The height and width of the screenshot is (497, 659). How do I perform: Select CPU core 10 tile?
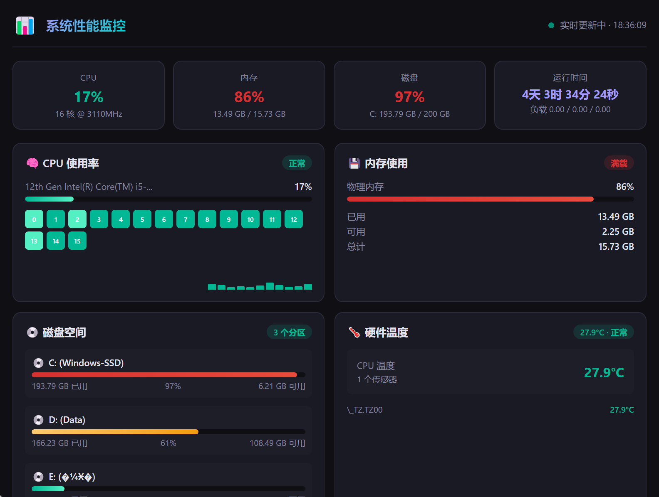tap(250, 219)
